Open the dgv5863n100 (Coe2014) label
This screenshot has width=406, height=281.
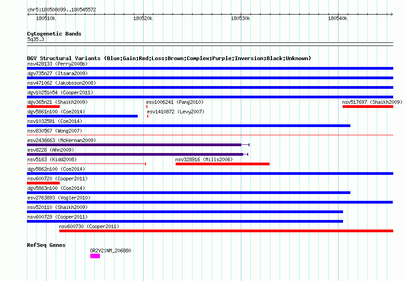(x=56, y=188)
